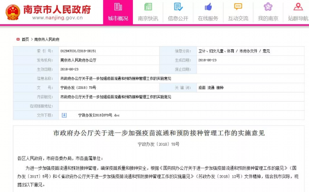
Task: Go to 首页 breadcrumb link
Action: (25, 40)
